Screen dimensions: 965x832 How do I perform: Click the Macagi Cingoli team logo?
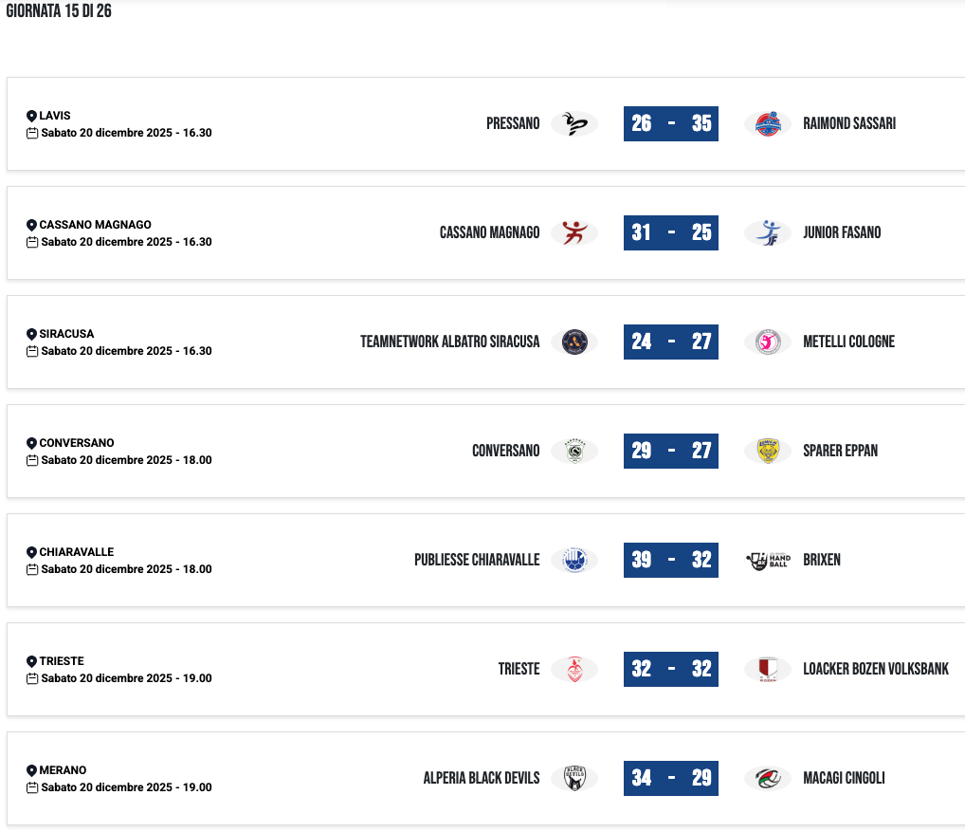(767, 778)
